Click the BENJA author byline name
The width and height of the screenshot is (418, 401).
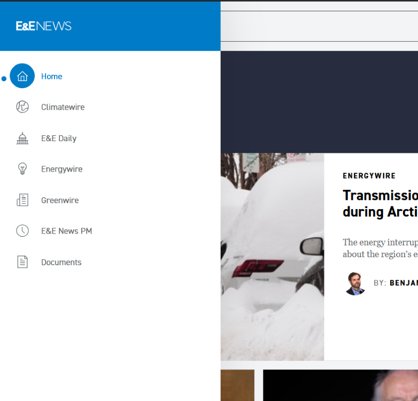click(404, 283)
